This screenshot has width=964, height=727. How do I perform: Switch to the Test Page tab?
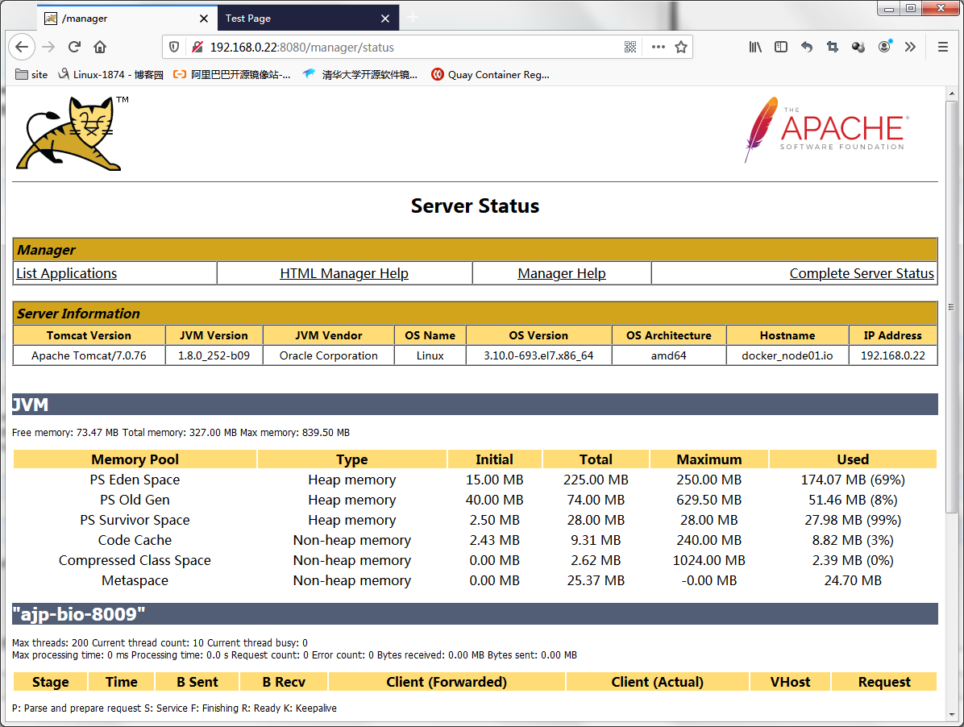[x=309, y=18]
